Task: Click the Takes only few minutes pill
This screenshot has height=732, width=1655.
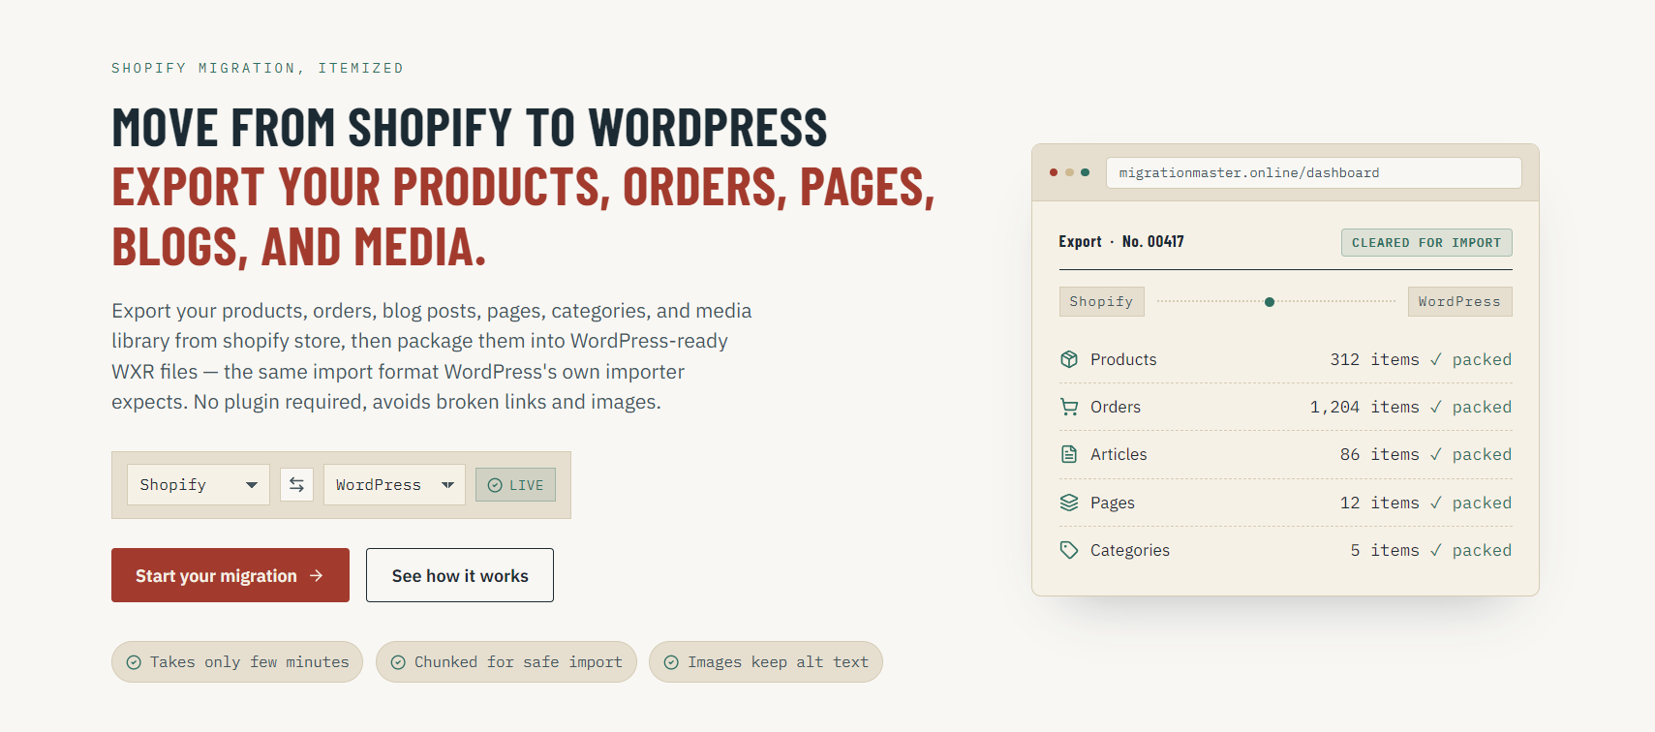Action: click(237, 662)
